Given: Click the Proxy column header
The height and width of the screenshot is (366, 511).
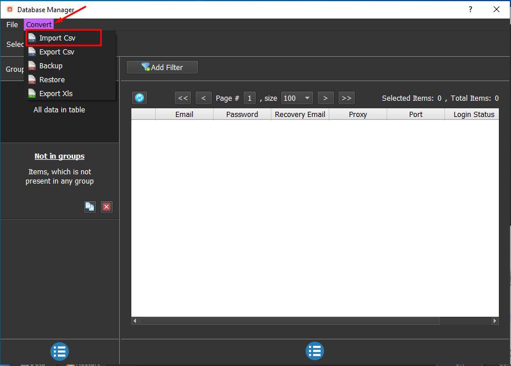Looking at the screenshot, I should [358, 115].
